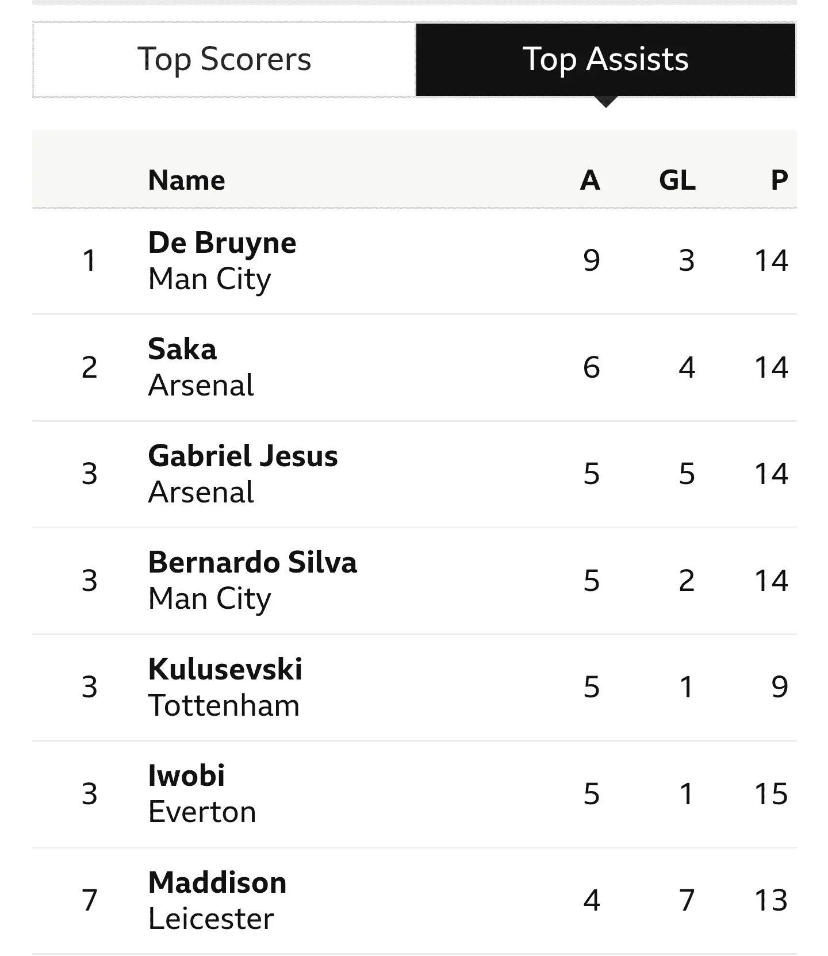The width and height of the screenshot is (828, 956).
Task: Click Maddison's Leicester team label
Action: (210, 919)
